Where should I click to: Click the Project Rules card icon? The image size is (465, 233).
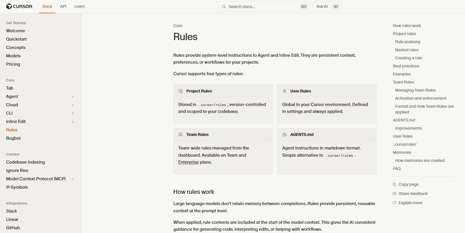[x=181, y=91]
